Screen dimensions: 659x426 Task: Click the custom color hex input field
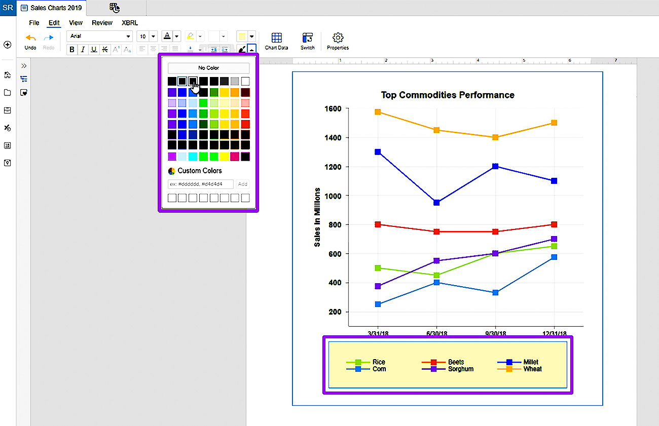coord(201,184)
